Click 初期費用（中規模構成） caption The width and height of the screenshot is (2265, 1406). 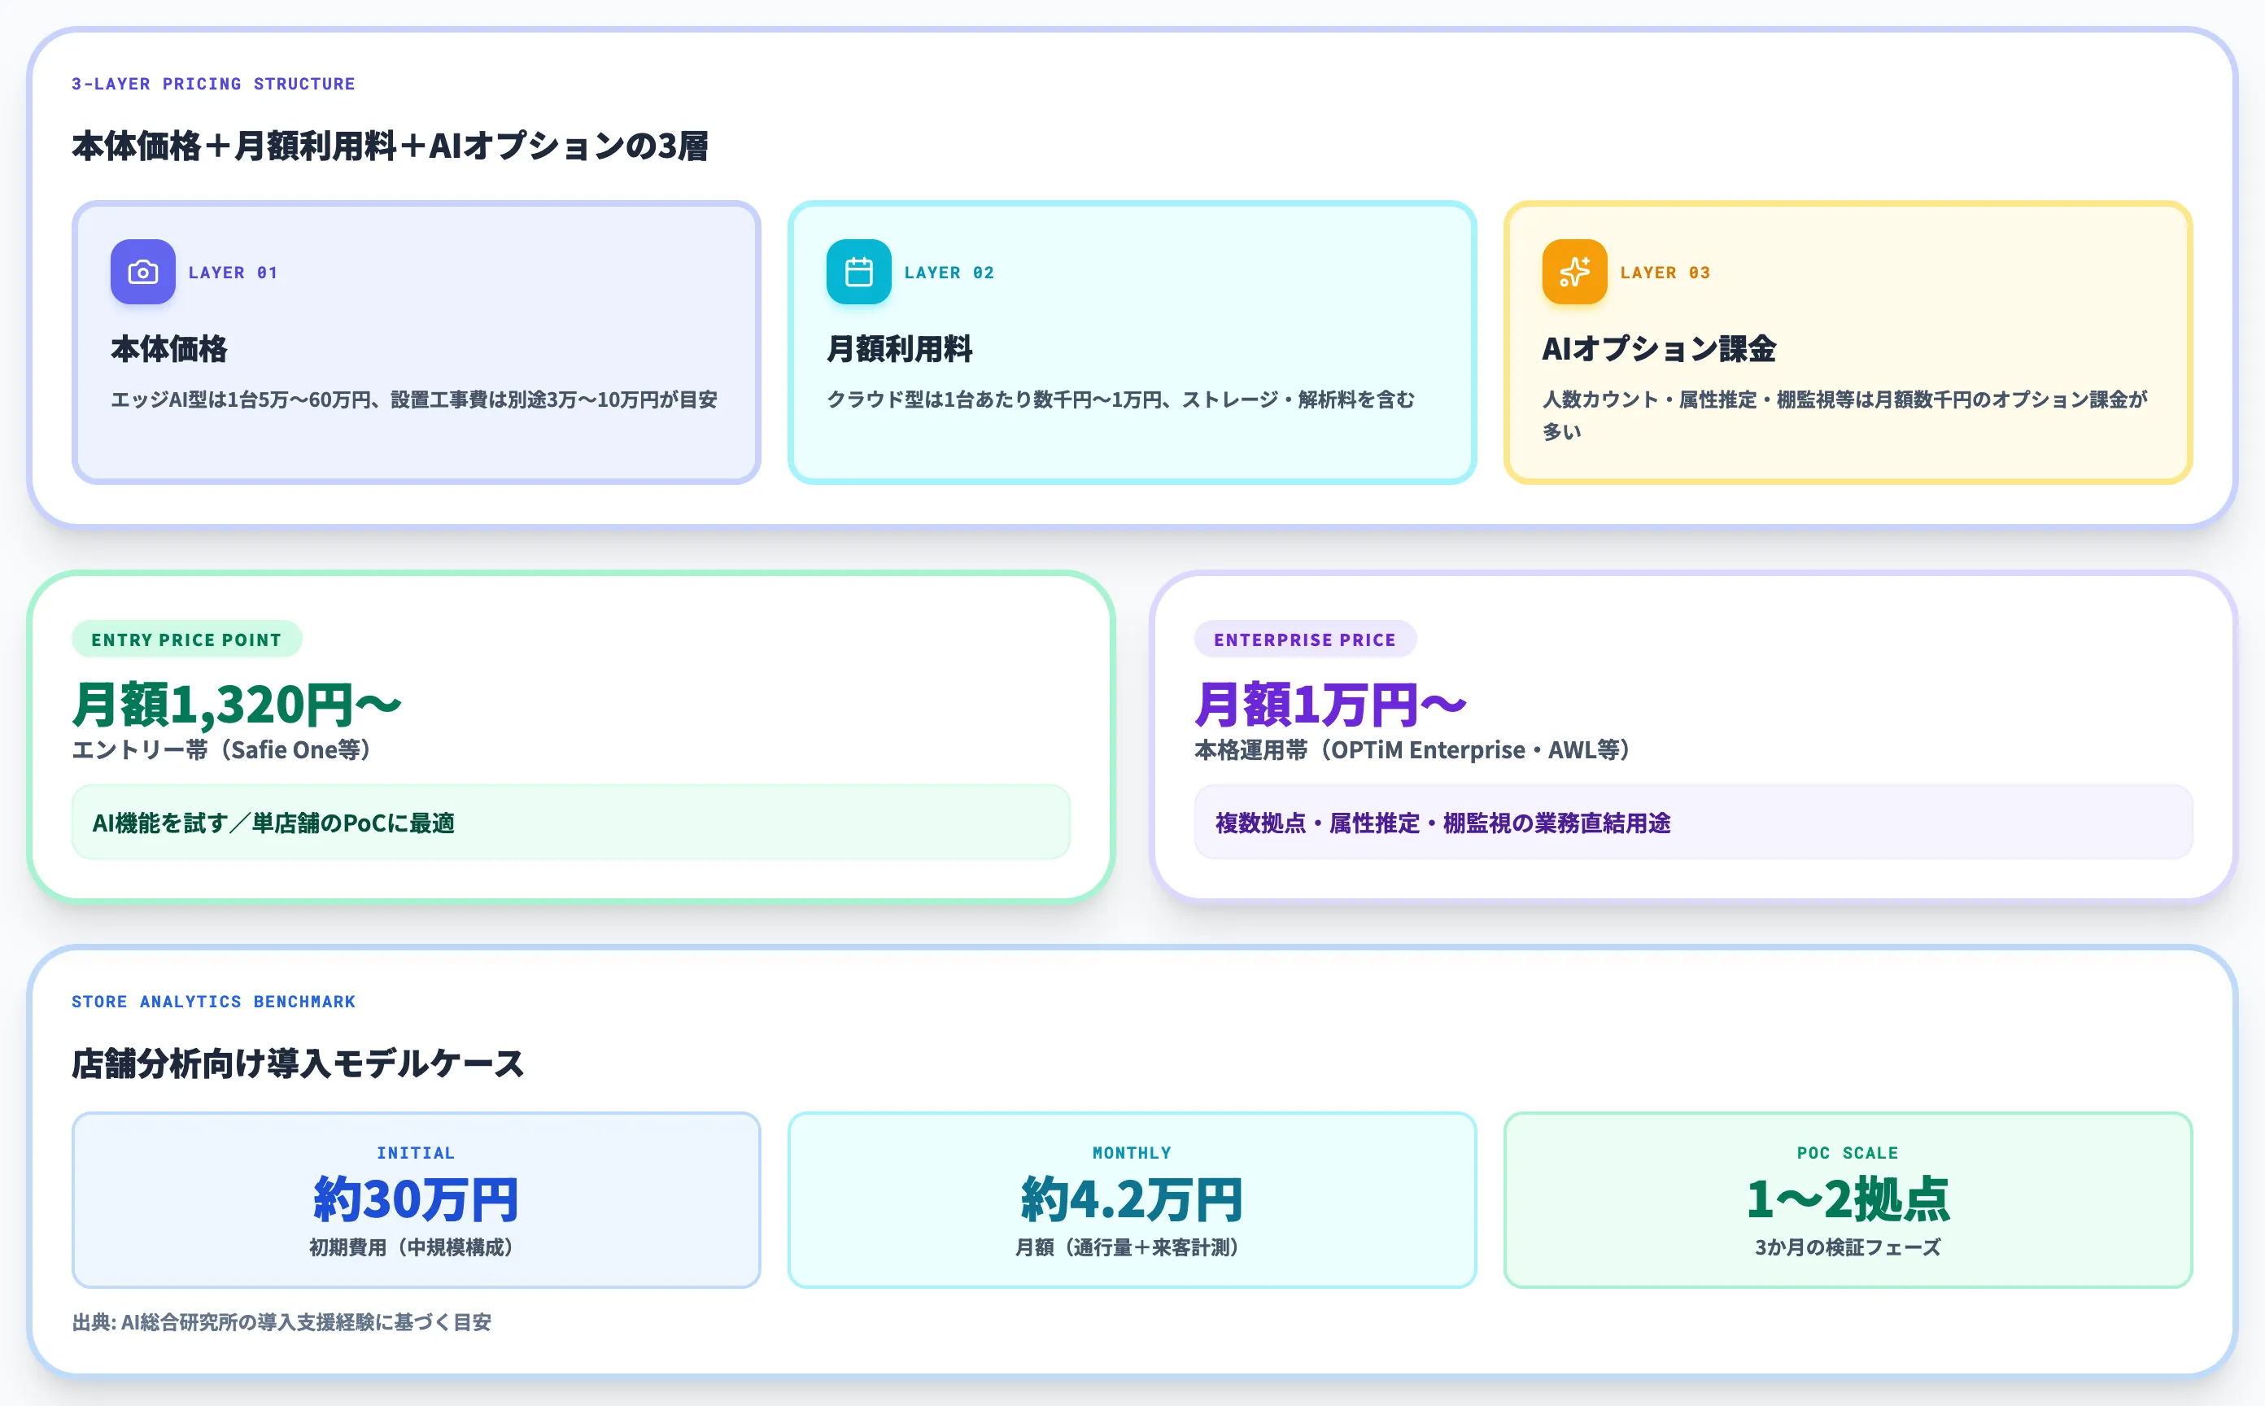click(411, 1247)
